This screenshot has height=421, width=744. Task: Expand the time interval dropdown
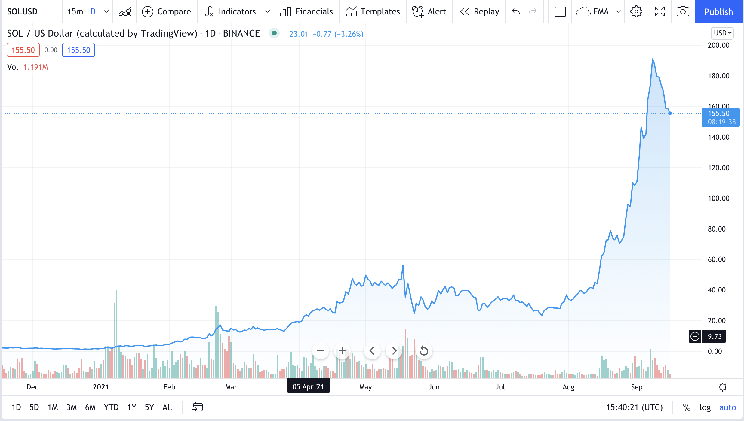(x=106, y=12)
